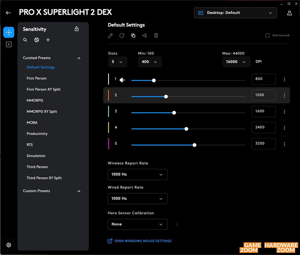The width and height of the screenshot is (300, 255).
Task: Select the MMORPG preset
Action: pos(35,100)
